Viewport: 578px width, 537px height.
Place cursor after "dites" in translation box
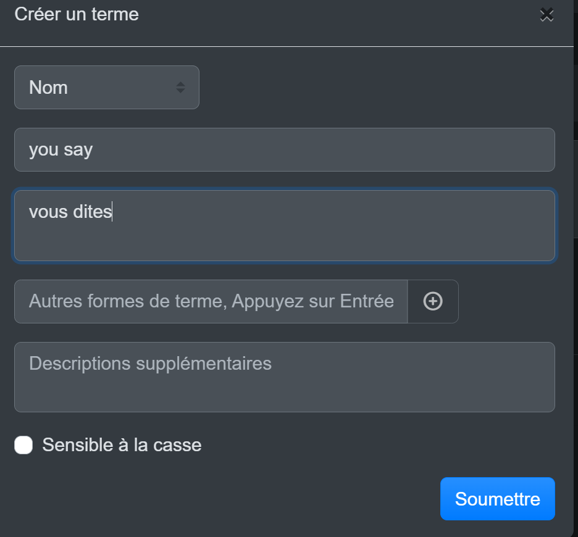point(112,212)
